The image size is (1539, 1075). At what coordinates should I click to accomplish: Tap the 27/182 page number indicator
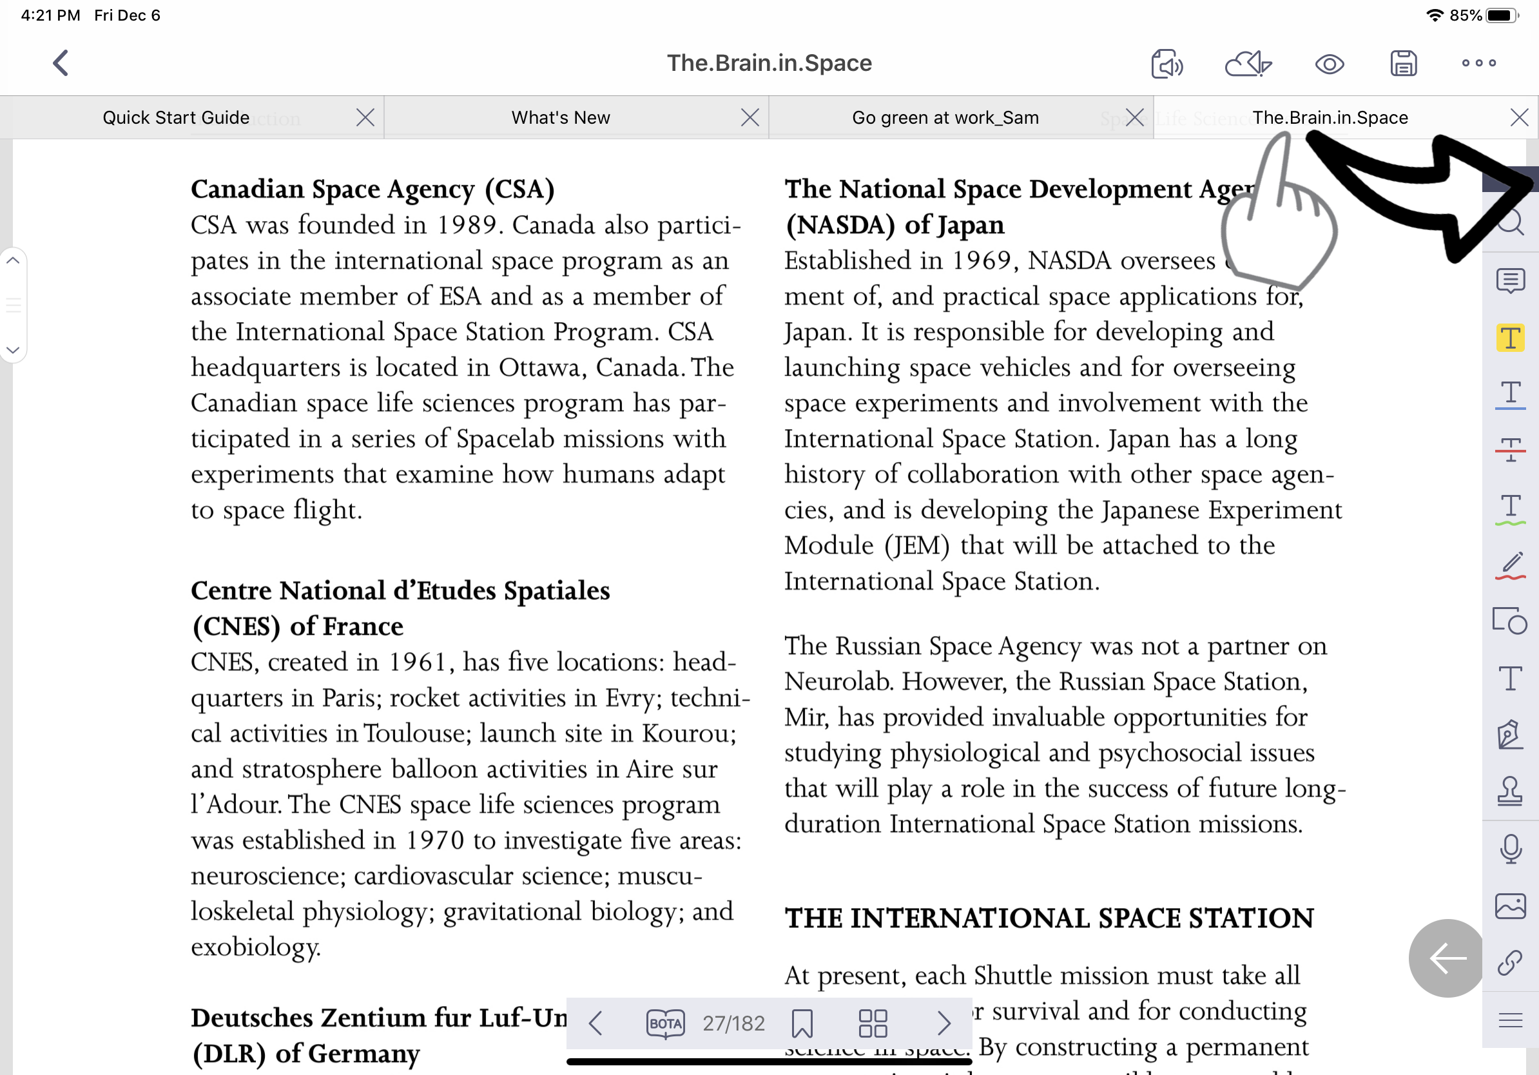pyautogui.click(x=733, y=1023)
